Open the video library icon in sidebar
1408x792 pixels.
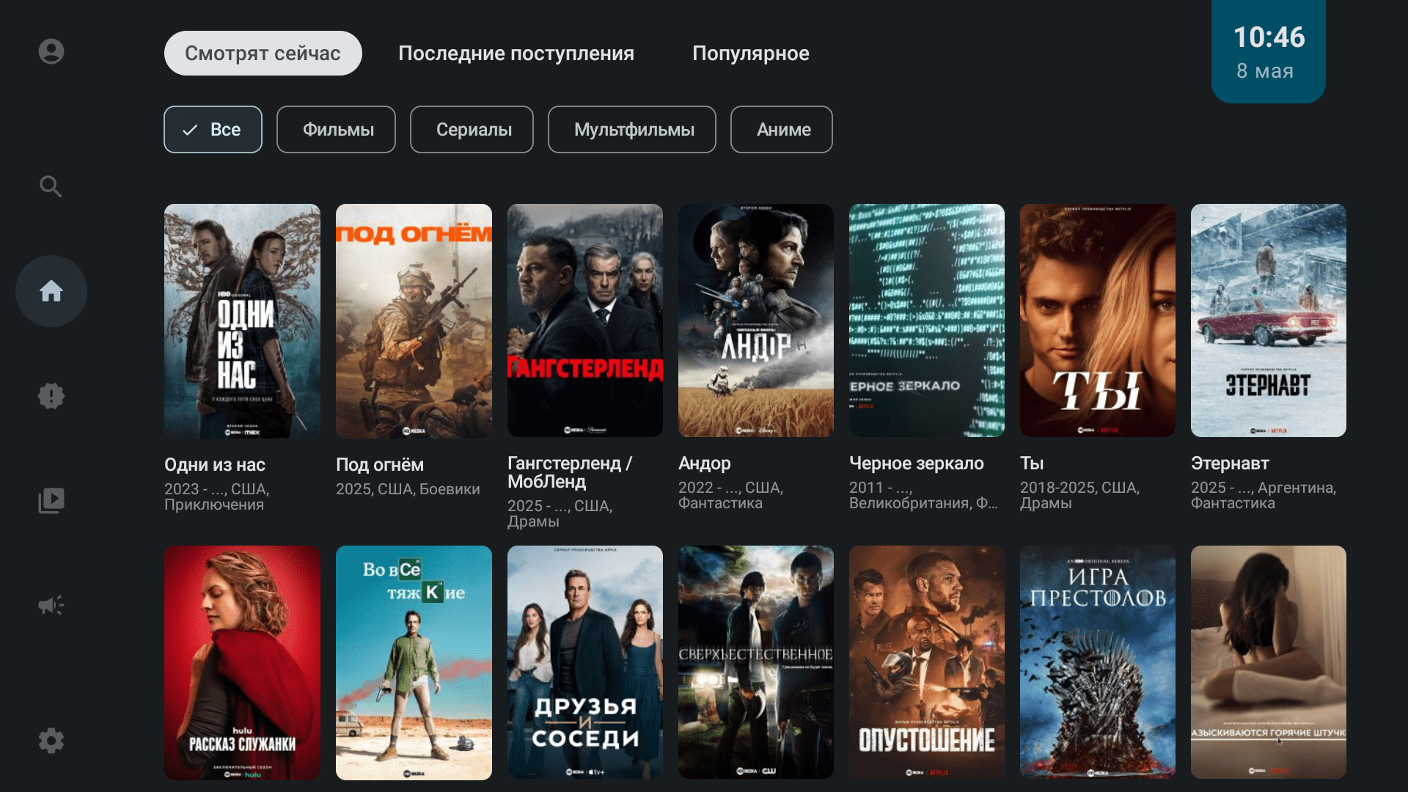51,501
